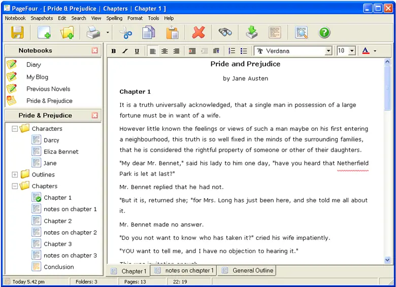
Task: Open the Tools menu
Action: coord(153,18)
